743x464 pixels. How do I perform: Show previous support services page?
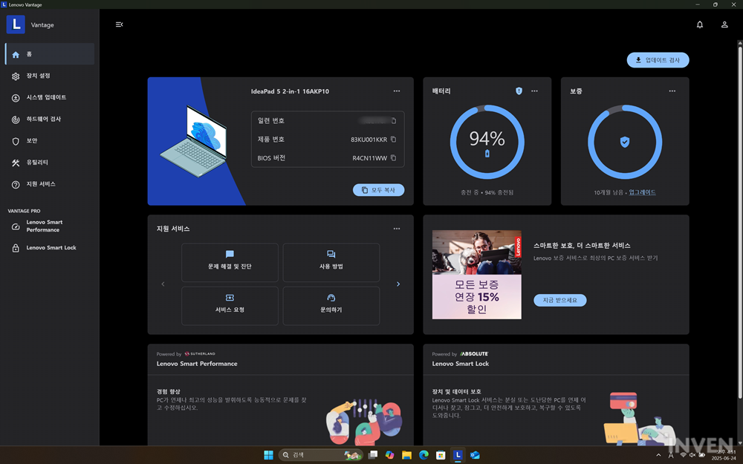tap(163, 284)
